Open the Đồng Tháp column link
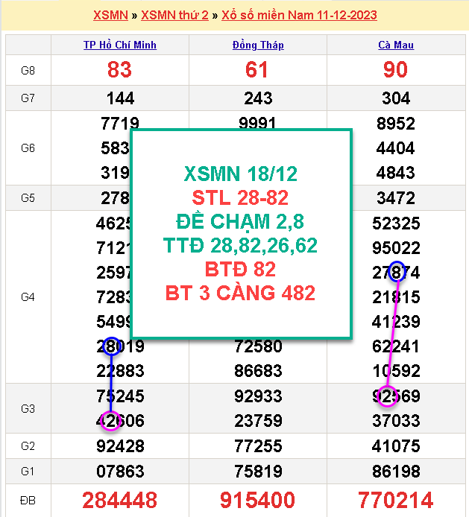 coord(258,45)
